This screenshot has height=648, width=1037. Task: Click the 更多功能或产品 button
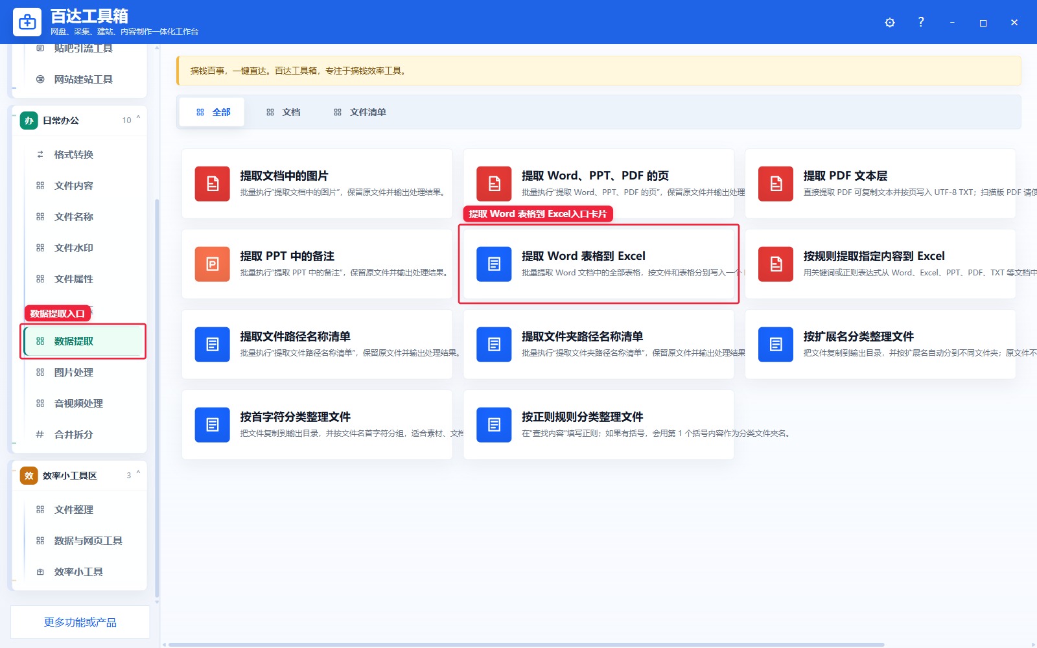(80, 622)
